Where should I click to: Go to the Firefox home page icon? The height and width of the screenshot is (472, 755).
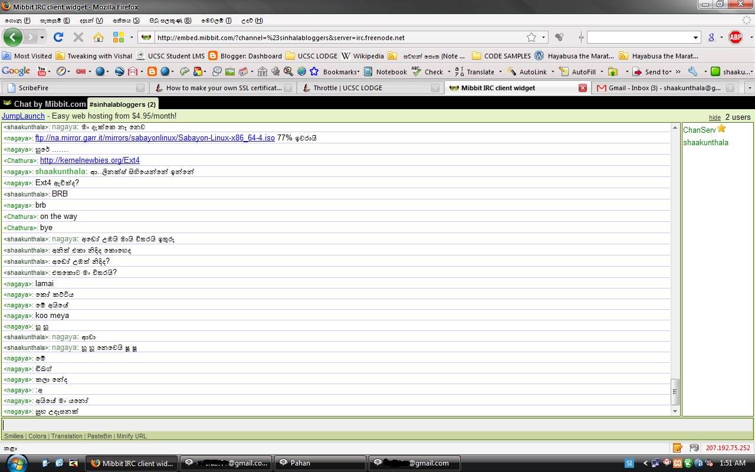99,37
